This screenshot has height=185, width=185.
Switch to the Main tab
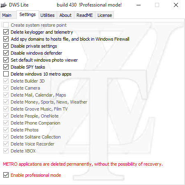tap(7, 15)
